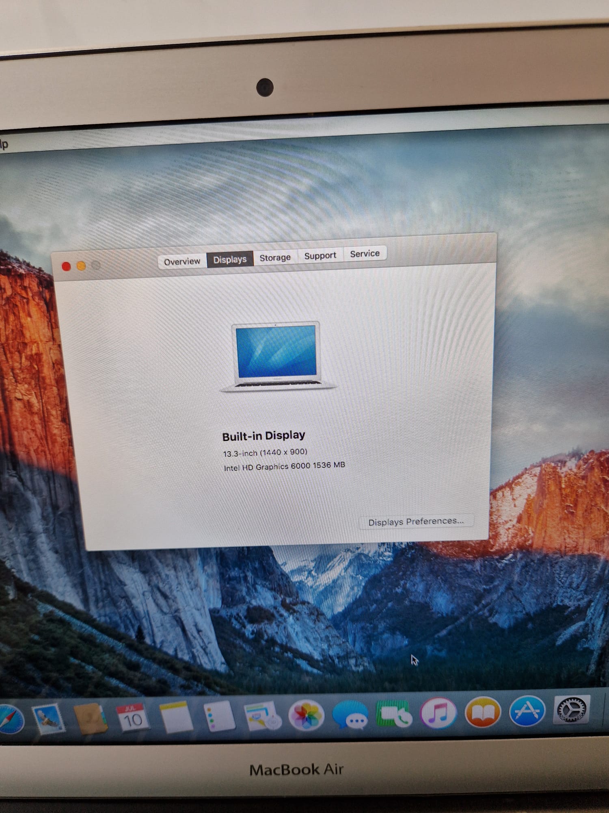Click the MacBook Air display image
Image resolution: width=609 pixels, height=813 pixels.
tap(277, 357)
